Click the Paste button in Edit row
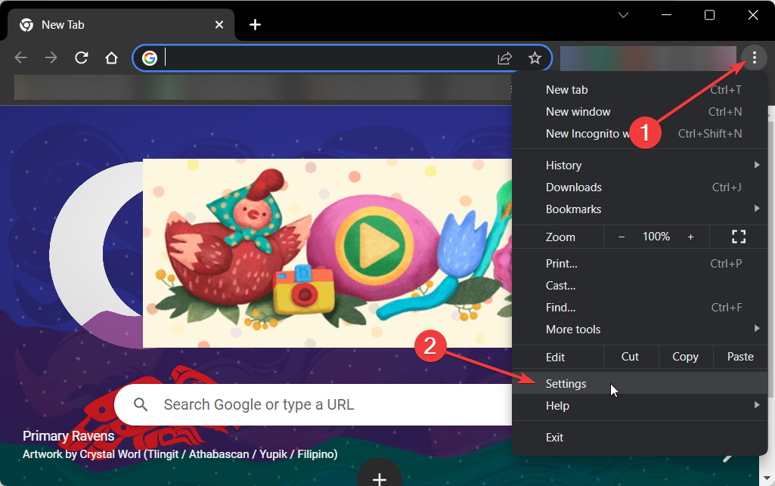The height and width of the screenshot is (486, 775). (740, 357)
